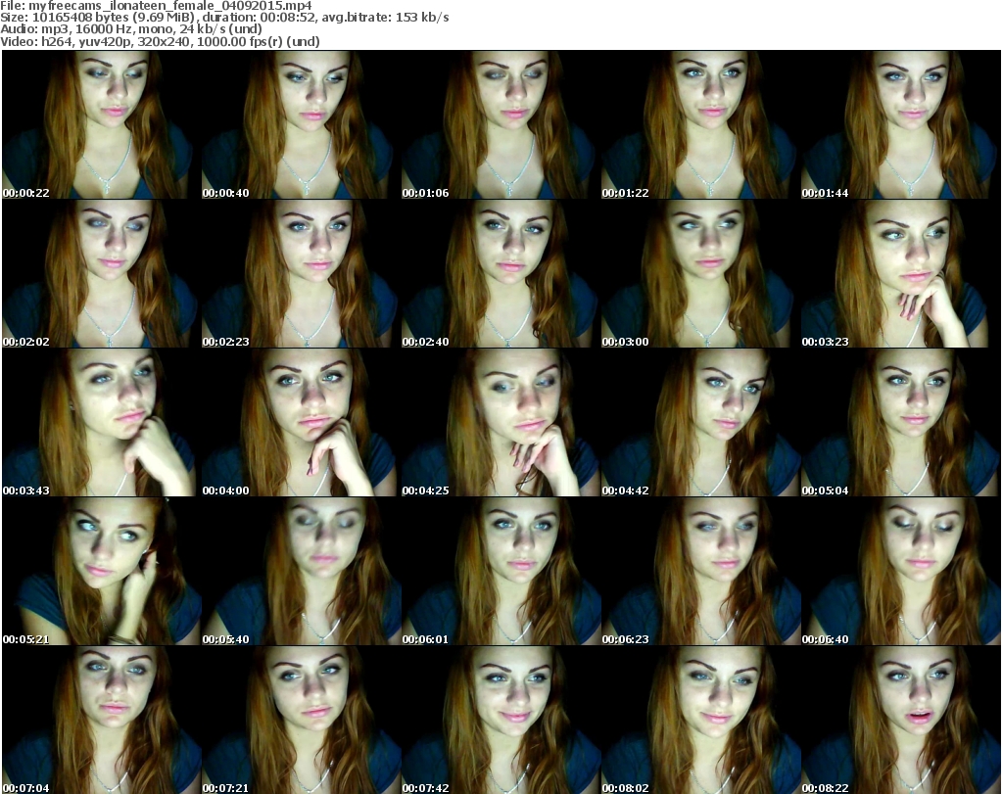This screenshot has width=1003, height=794.
Task: Select the 'Video: h264, yuv420p' line
Action: coord(160,41)
